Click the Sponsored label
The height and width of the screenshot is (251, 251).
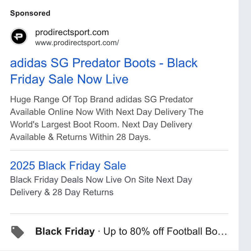30,13
